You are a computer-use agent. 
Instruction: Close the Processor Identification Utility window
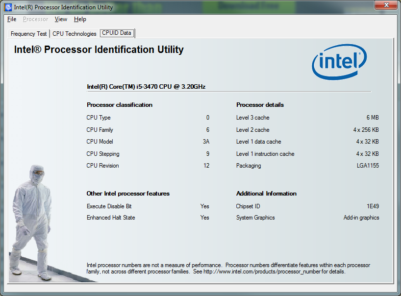[386, 5]
